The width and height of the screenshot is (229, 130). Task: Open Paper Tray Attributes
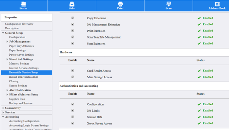pyautogui.click(x=22, y=46)
